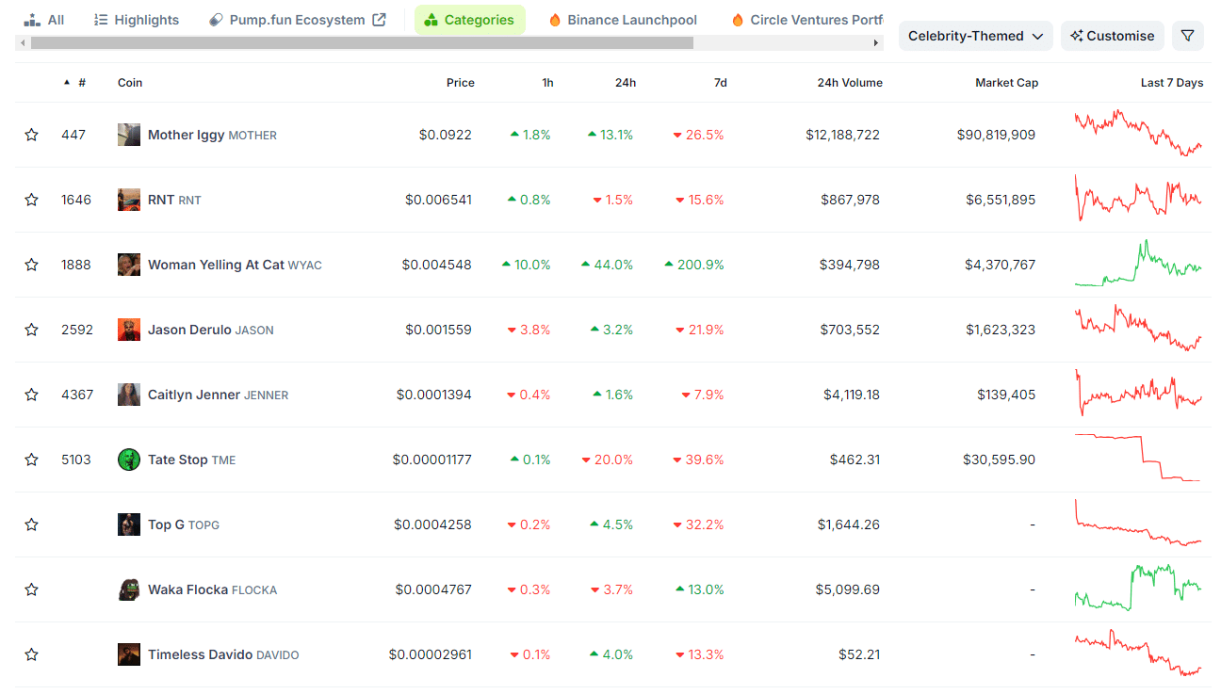Click the flame icon on Binance Launchpool
The width and height of the screenshot is (1221, 694).
555,20
